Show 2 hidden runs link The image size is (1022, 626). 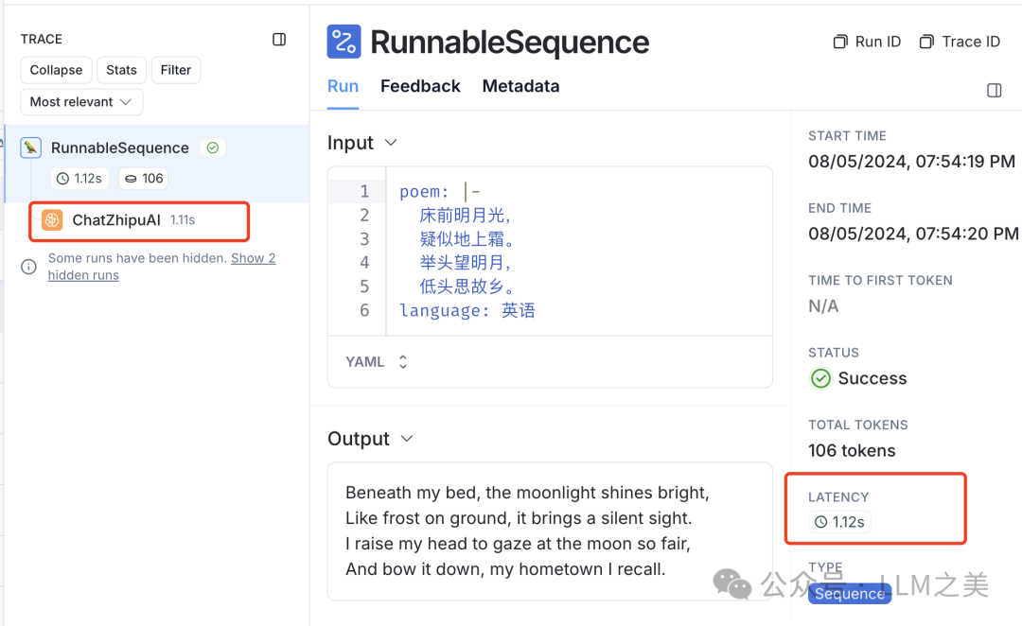(253, 258)
